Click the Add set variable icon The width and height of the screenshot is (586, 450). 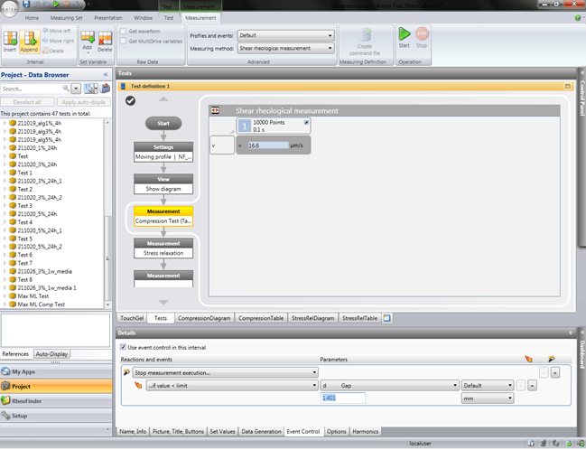pos(88,39)
